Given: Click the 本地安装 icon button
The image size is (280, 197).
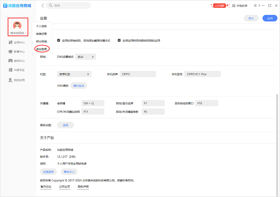Looking at the screenshot, I should (240, 6).
